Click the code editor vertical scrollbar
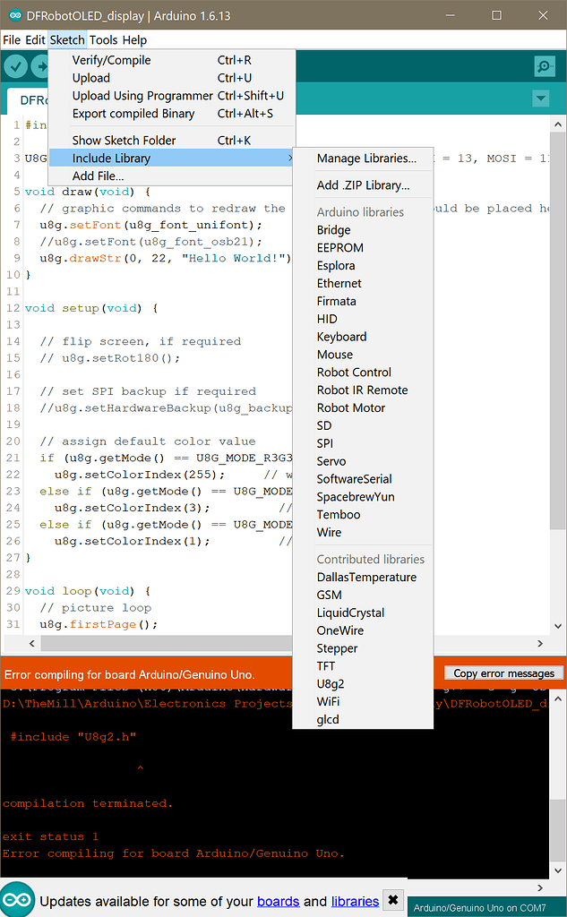Screen dimensions: 567x917 558,331
